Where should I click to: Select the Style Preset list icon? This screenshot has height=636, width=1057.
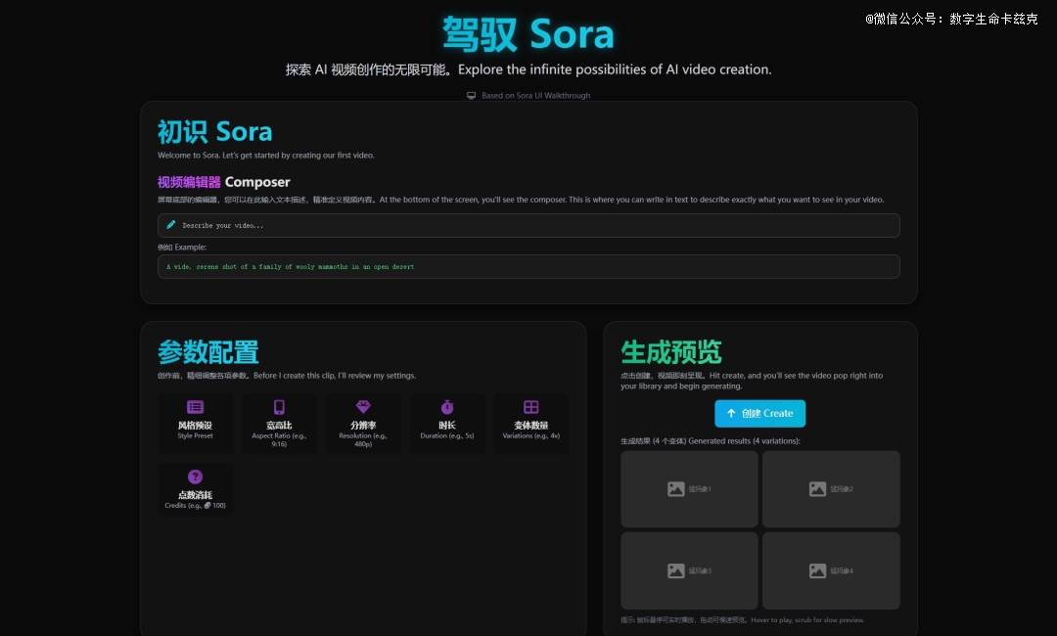pyautogui.click(x=196, y=407)
